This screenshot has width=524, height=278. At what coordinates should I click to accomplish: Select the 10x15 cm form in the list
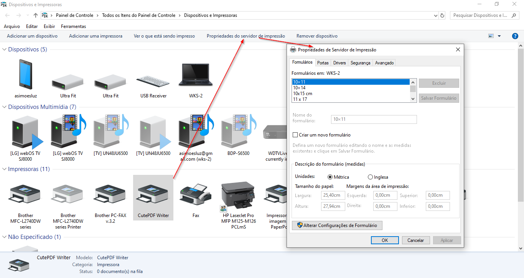pyautogui.click(x=351, y=94)
